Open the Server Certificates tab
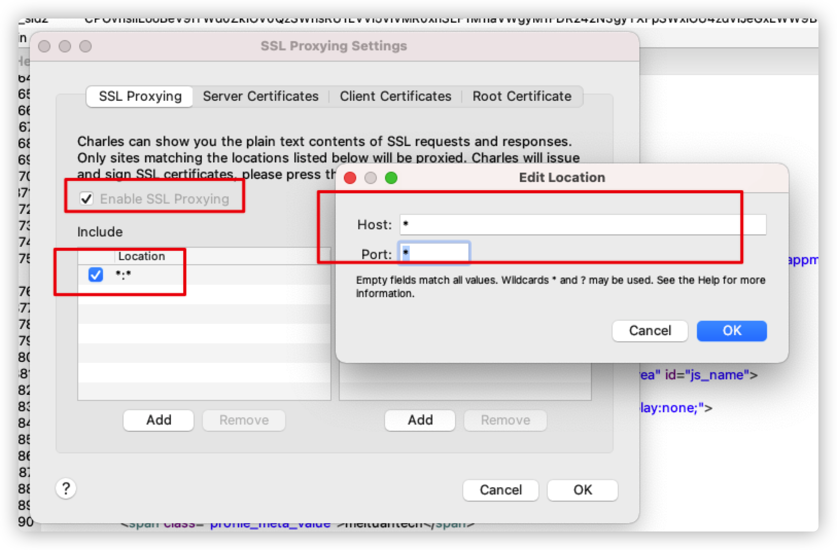837x550 pixels. (260, 96)
